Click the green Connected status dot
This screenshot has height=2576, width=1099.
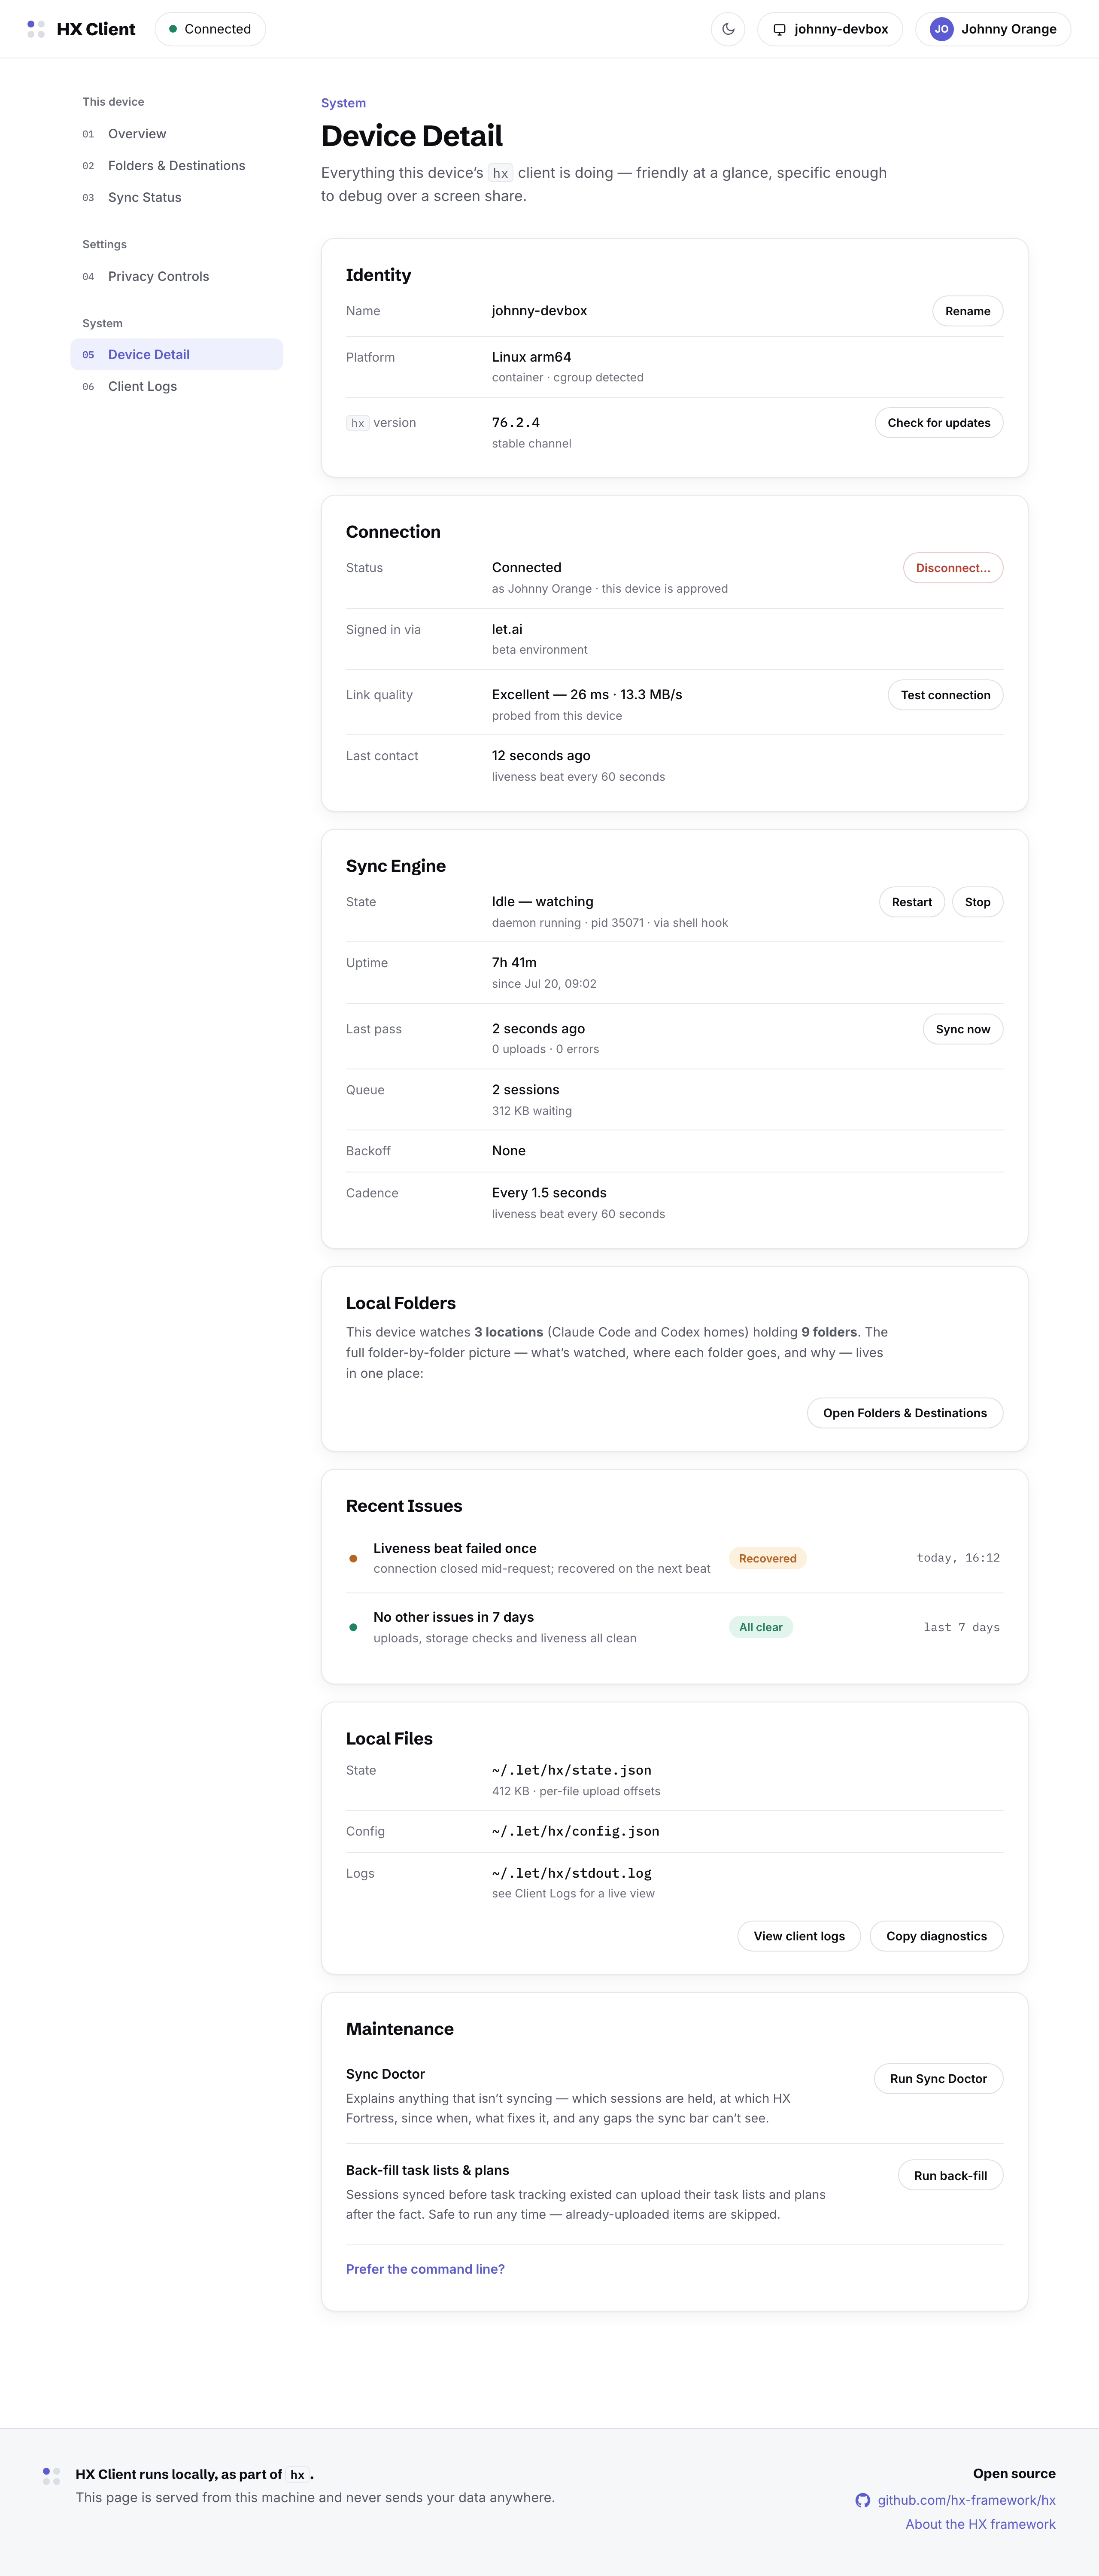pyautogui.click(x=173, y=29)
